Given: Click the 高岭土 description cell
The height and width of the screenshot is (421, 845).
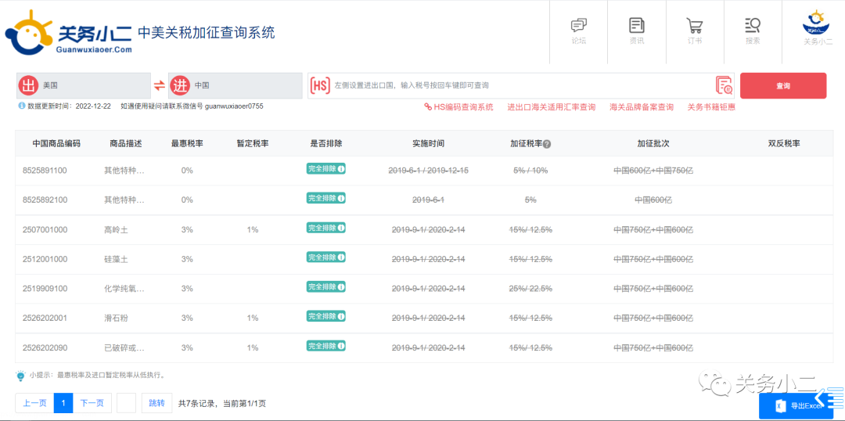Looking at the screenshot, I should [116, 229].
